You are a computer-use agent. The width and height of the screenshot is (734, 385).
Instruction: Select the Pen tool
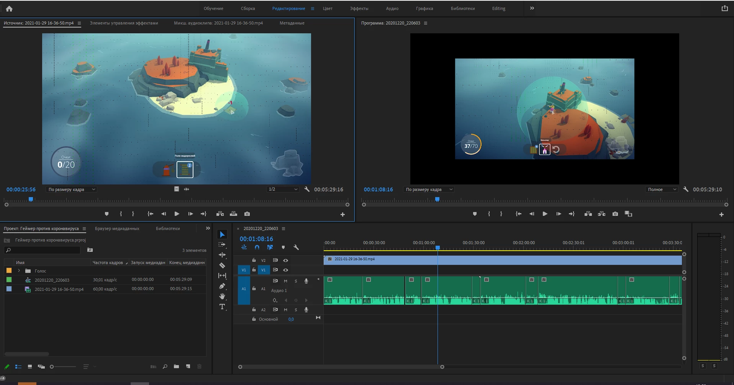point(222,286)
